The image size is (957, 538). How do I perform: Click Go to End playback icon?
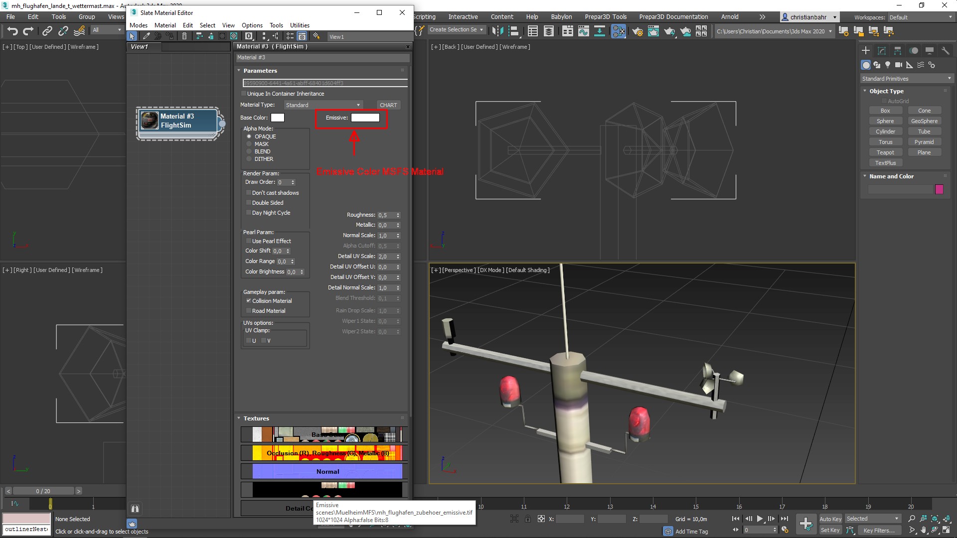pyautogui.click(x=785, y=519)
